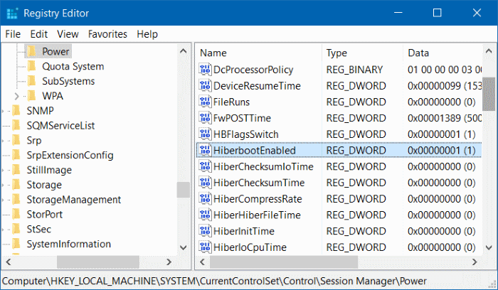
Task: Click the HiberbootEnabled data value 0x00000001
Action: point(442,150)
